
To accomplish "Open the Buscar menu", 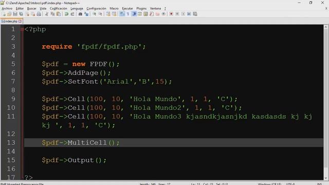I will (32, 8).
